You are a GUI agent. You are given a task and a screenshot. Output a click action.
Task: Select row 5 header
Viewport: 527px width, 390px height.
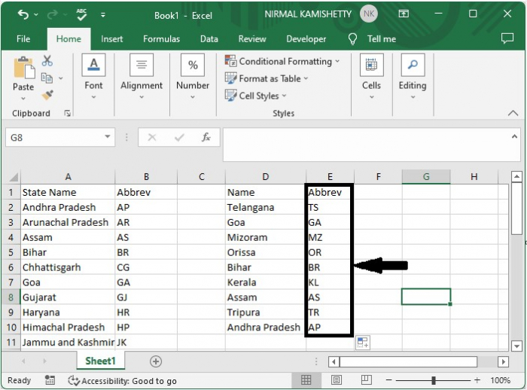(x=11, y=252)
